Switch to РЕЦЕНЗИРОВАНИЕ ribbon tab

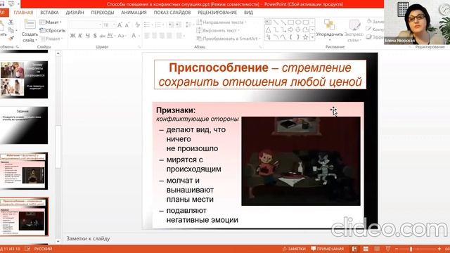coord(217,13)
